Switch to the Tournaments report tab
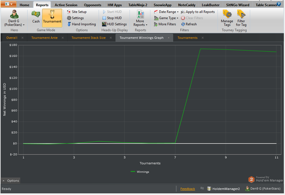 pos(187,38)
